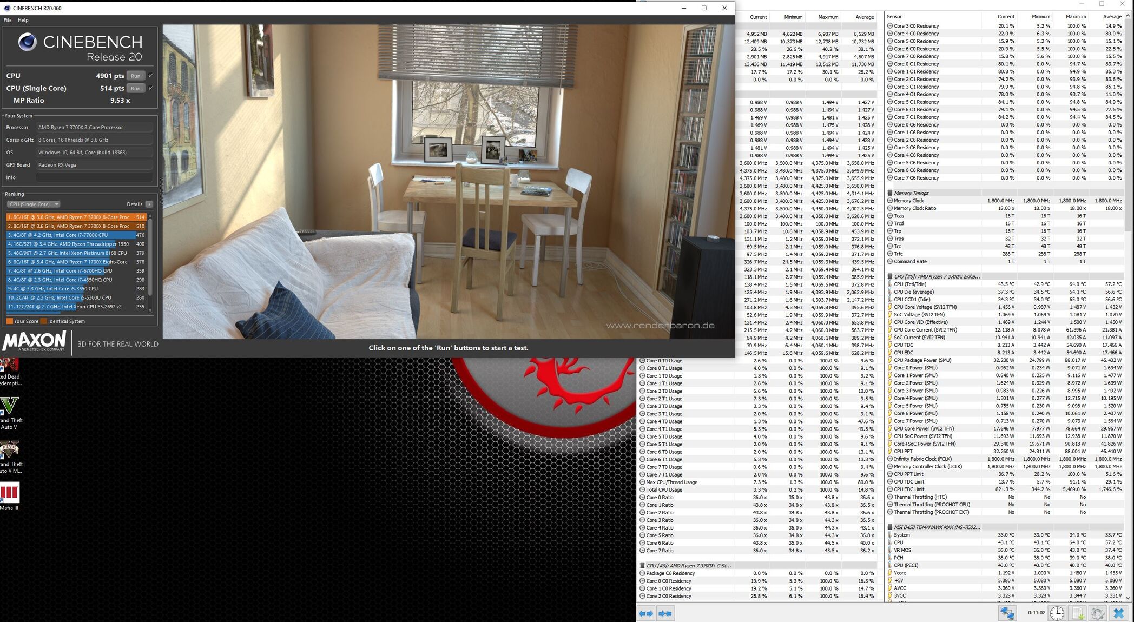
Task: Open HWiNFO sensor settings gear icon
Action: coord(1098,613)
